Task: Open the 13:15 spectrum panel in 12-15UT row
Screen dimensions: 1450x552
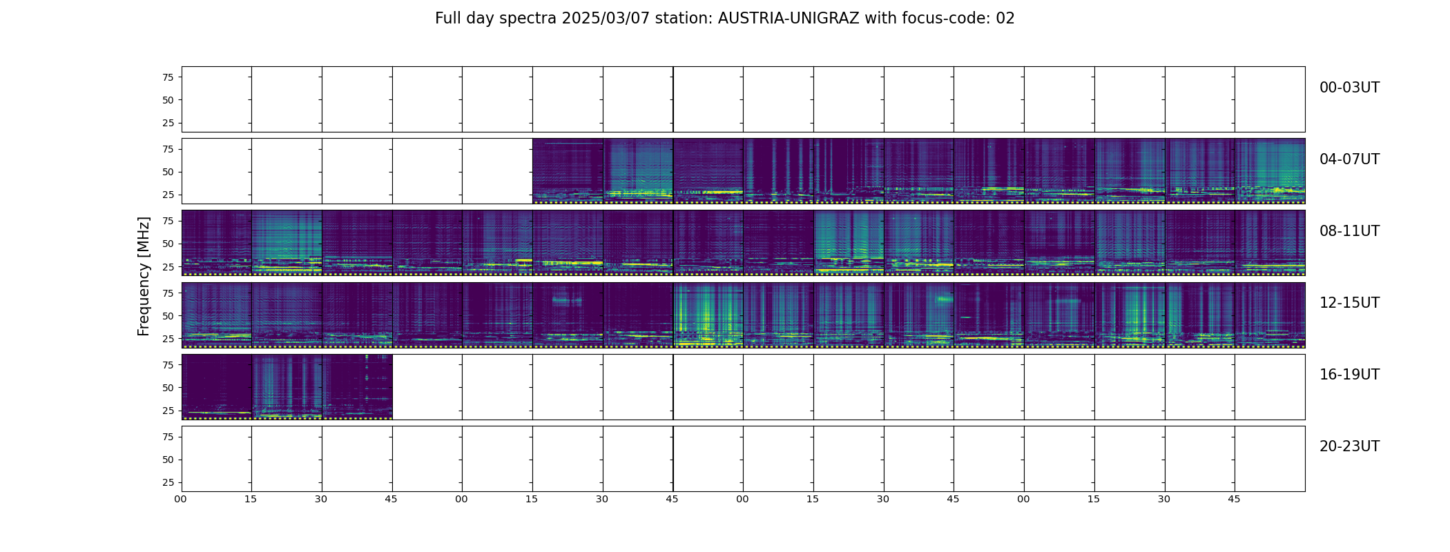Action: click(x=568, y=315)
